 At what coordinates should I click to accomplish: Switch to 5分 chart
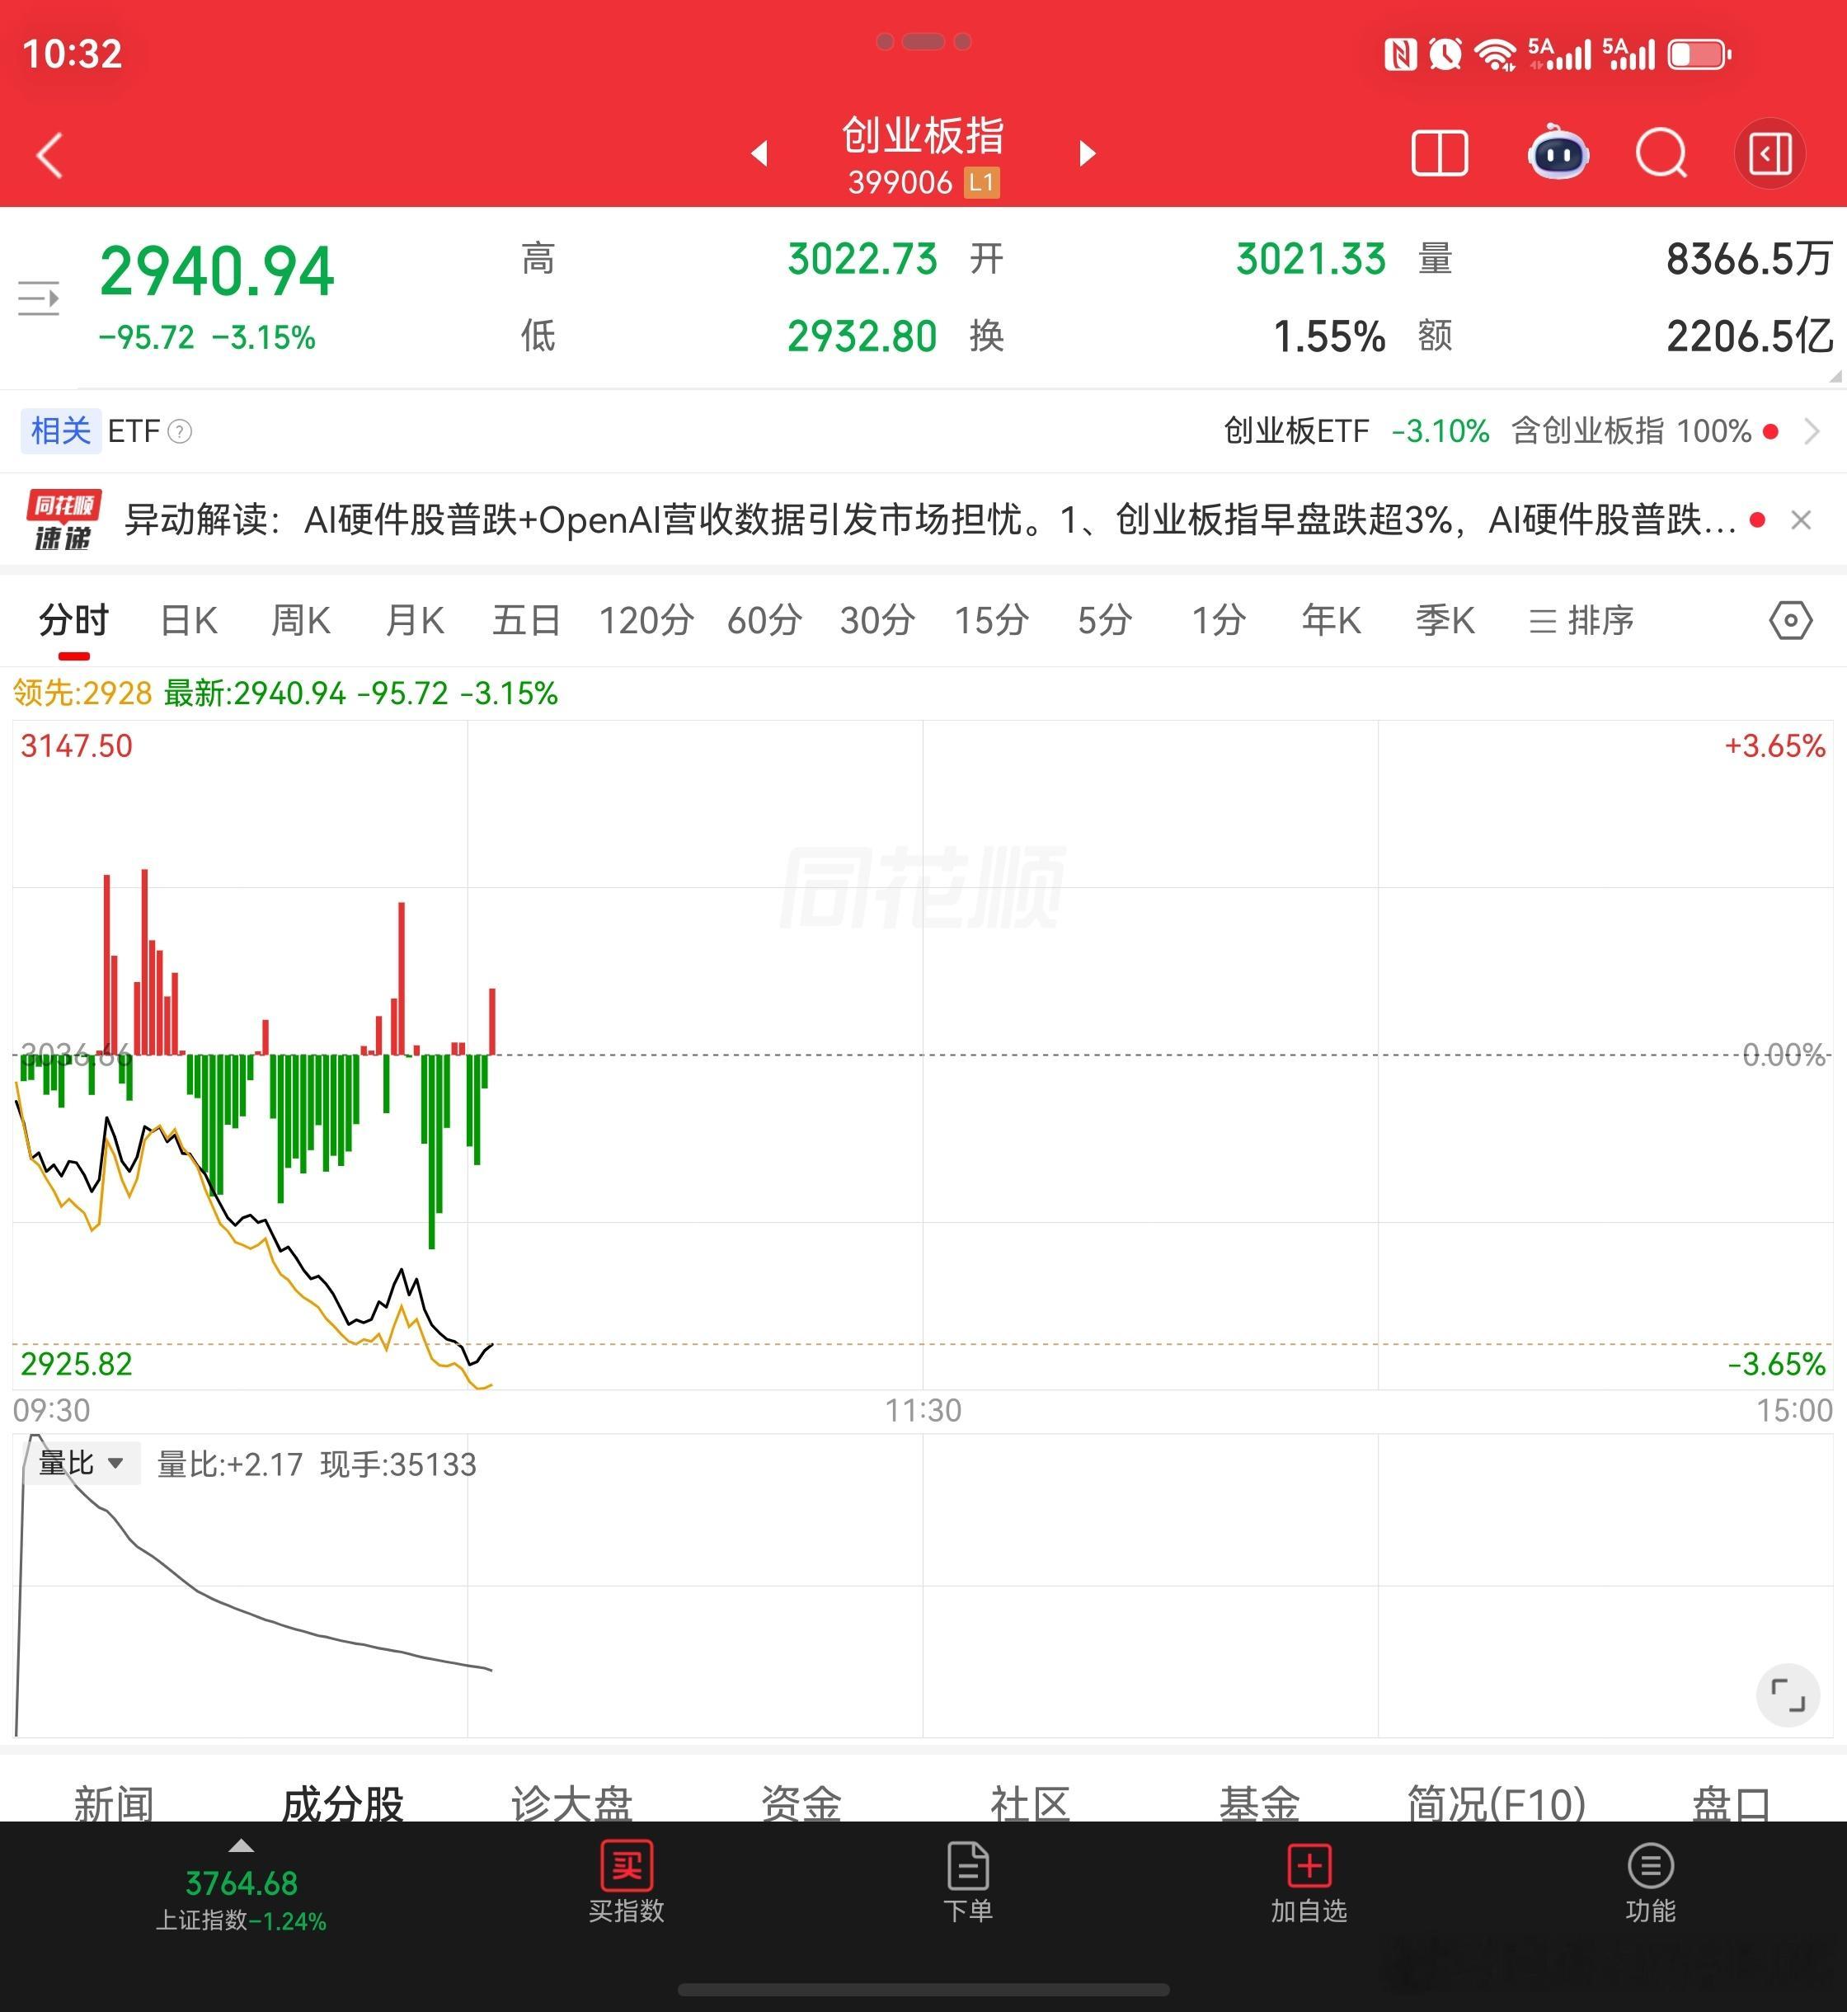click(x=1104, y=621)
